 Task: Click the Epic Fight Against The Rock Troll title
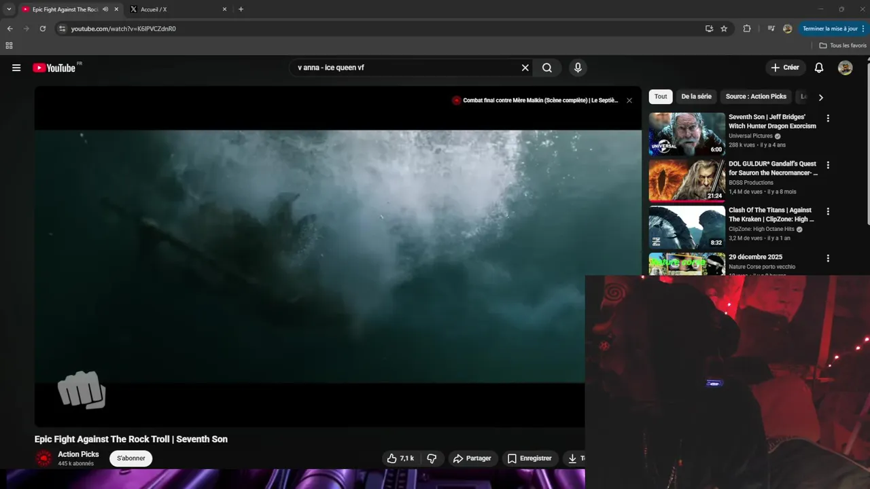[x=131, y=439]
